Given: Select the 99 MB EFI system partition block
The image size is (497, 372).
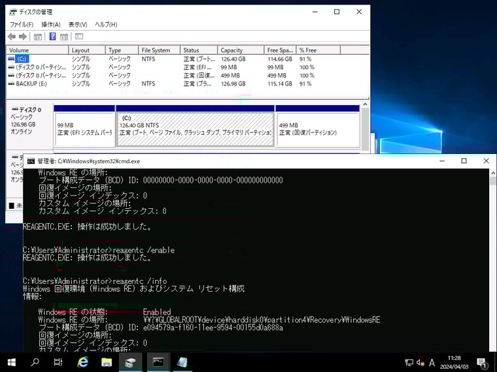Looking at the screenshot, I should [84, 126].
